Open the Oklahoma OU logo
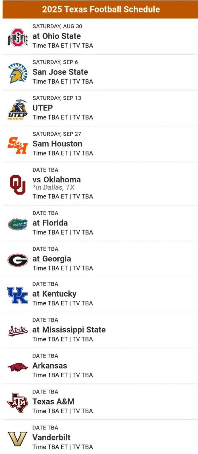This screenshot has height=454, width=198. coord(18,185)
